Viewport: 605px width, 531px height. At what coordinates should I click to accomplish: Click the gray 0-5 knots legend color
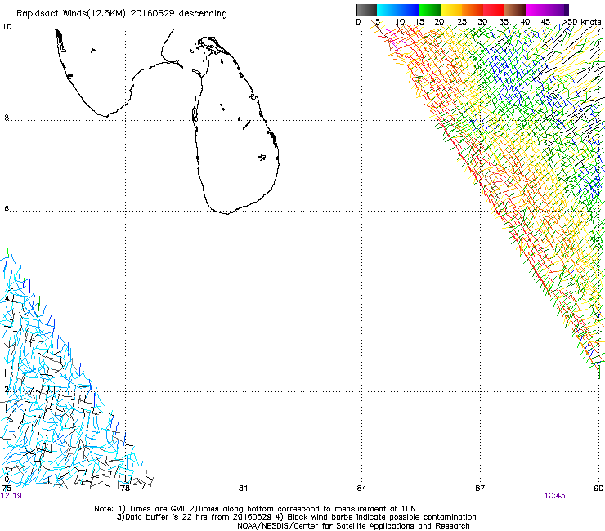(x=366, y=10)
